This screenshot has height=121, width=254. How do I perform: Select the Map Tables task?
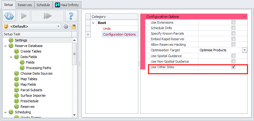[x=29, y=79]
